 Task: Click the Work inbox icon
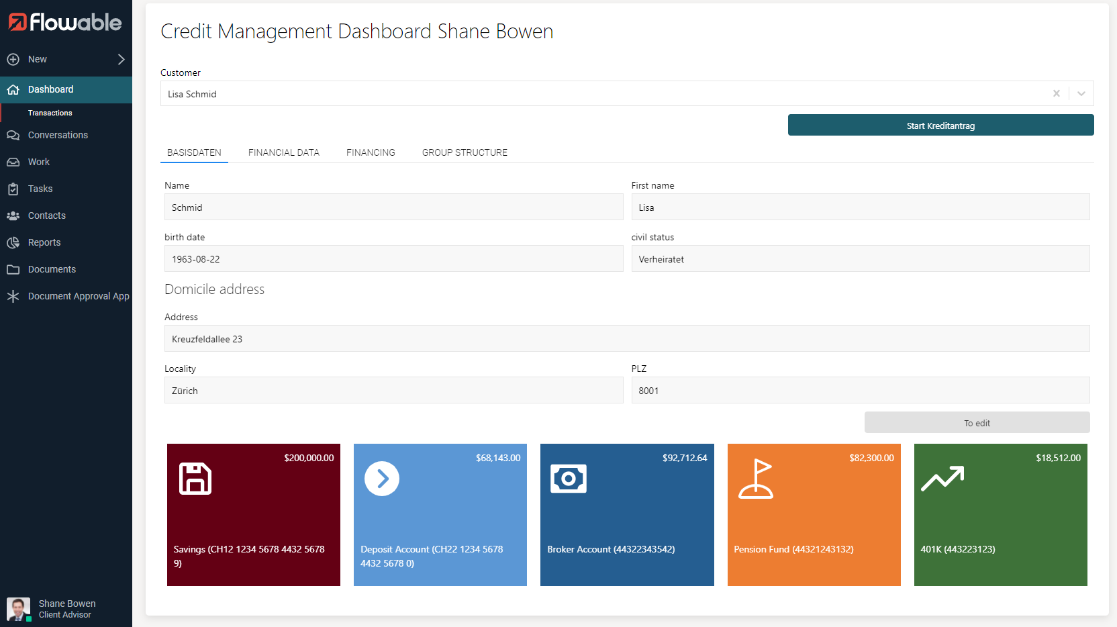coord(13,162)
